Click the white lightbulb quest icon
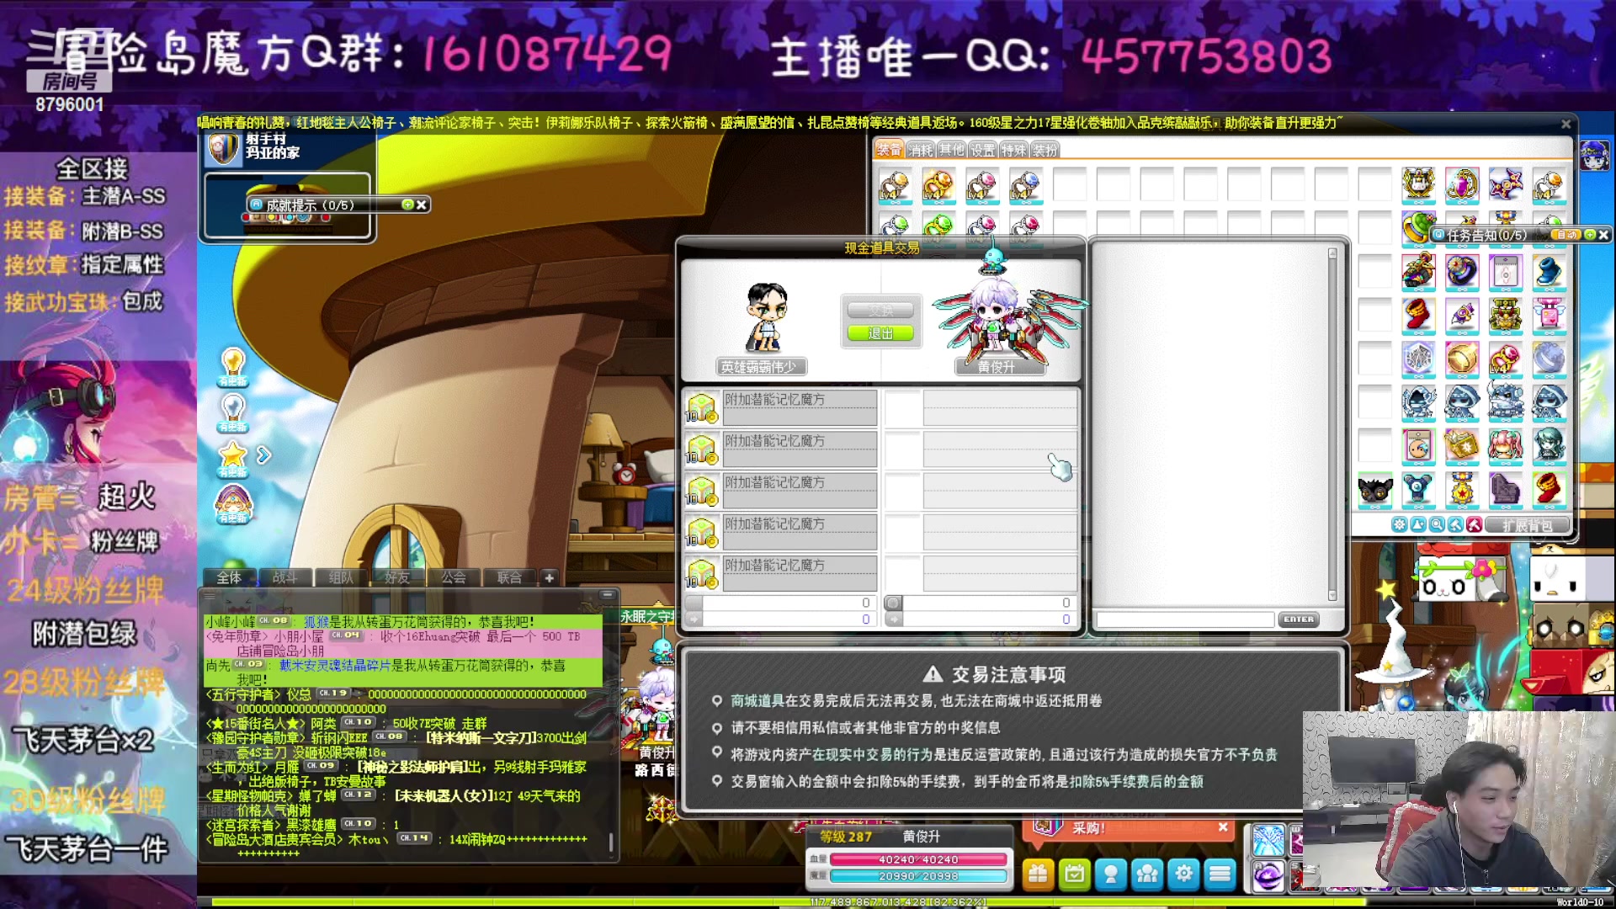This screenshot has height=909, width=1616. point(233,412)
